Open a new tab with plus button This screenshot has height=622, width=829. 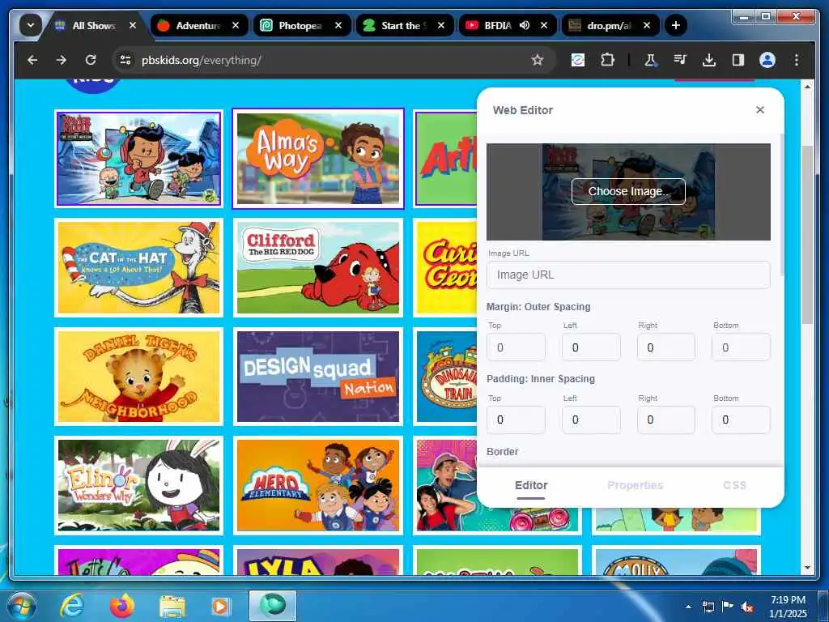tap(676, 25)
